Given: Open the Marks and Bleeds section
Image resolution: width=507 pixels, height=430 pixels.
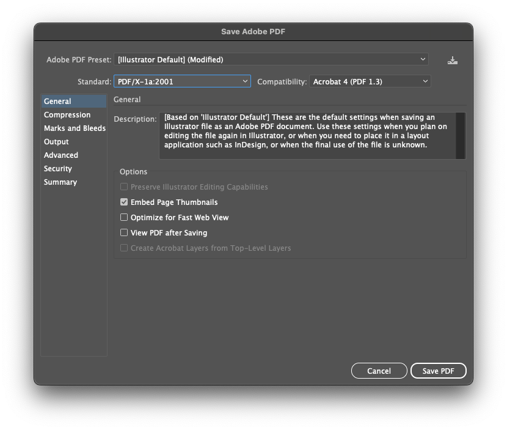Looking at the screenshot, I should [75, 128].
